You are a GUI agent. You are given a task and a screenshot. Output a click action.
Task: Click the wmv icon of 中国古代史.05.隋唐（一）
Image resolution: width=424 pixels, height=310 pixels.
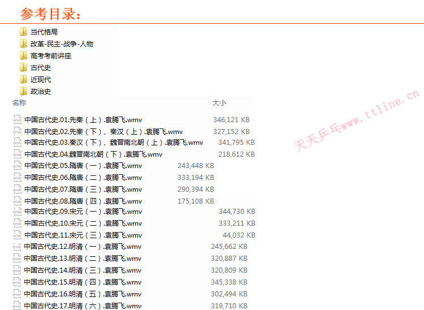pos(18,166)
